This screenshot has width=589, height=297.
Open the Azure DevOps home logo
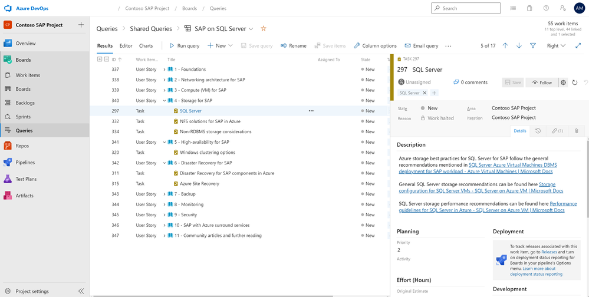click(8, 8)
